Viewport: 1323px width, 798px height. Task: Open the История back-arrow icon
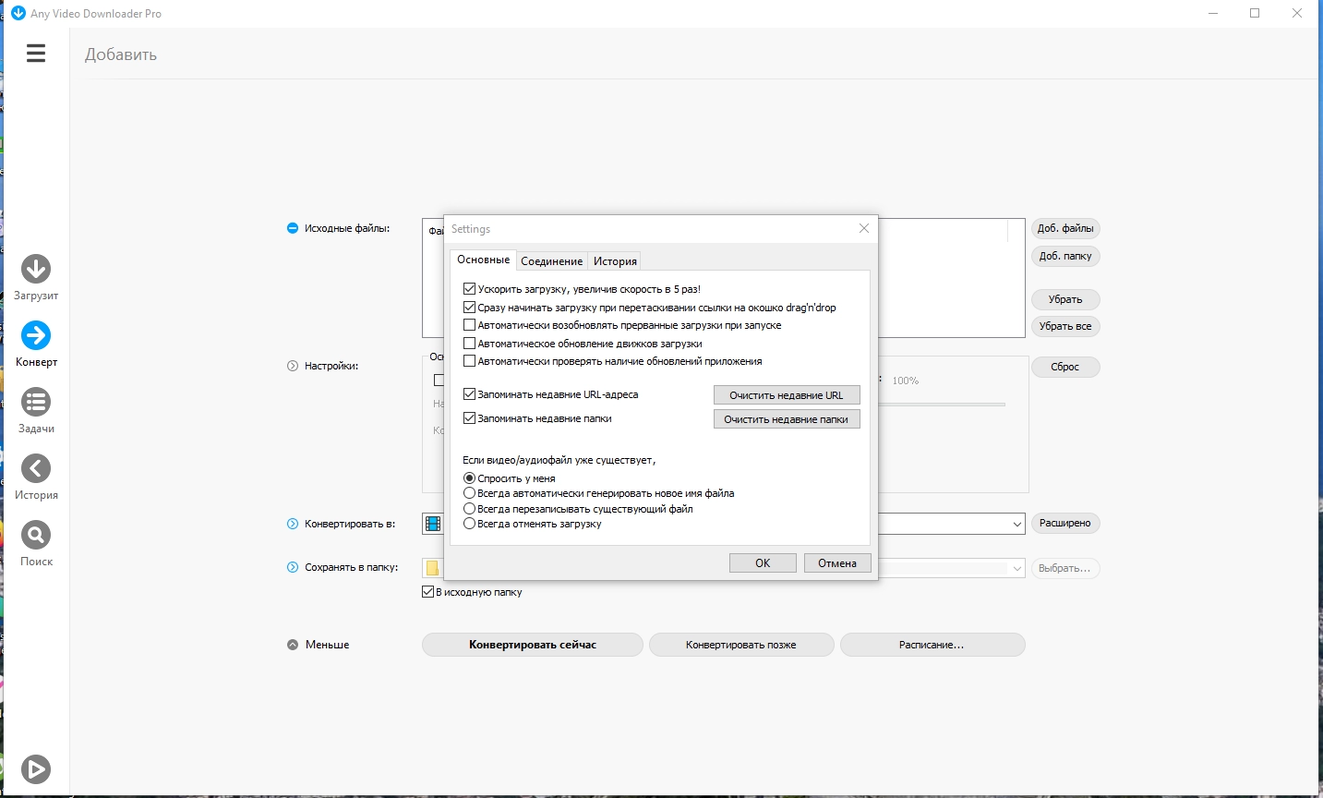click(x=36, y=468)
